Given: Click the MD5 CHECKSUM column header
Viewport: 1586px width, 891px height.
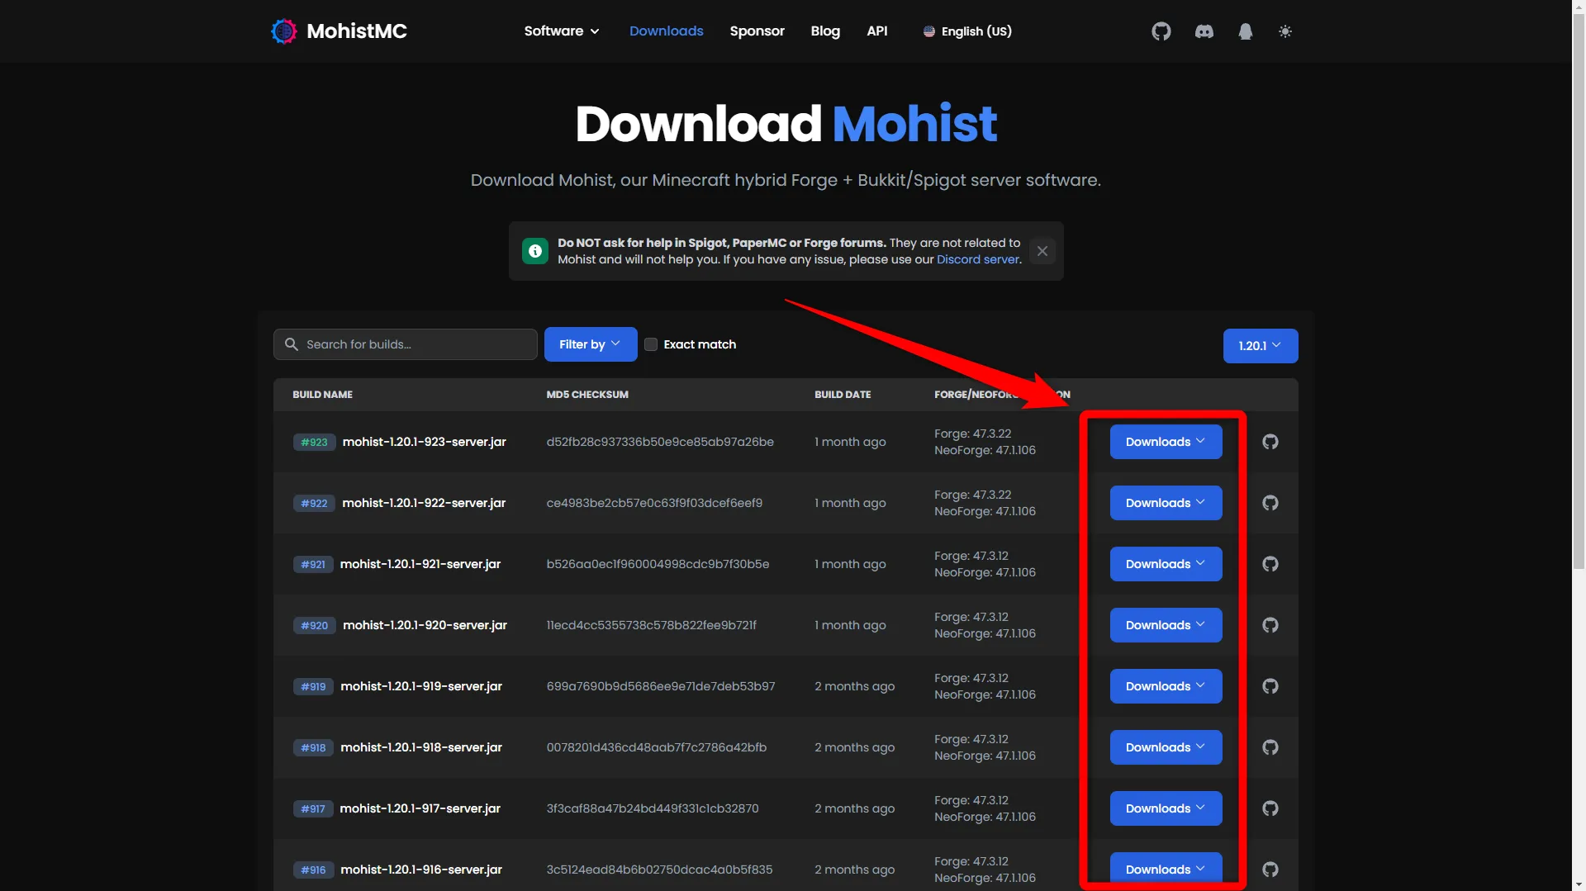Looking at the screenshot, I should click(x=587, y=395).
